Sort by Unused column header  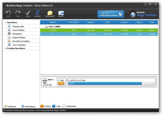point(124,22)
